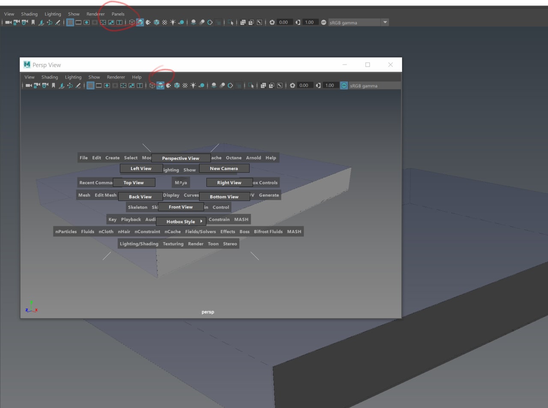Click Select Camera icon in main viewport toolbar
The image size is (548, 408).
pos(8,22)
